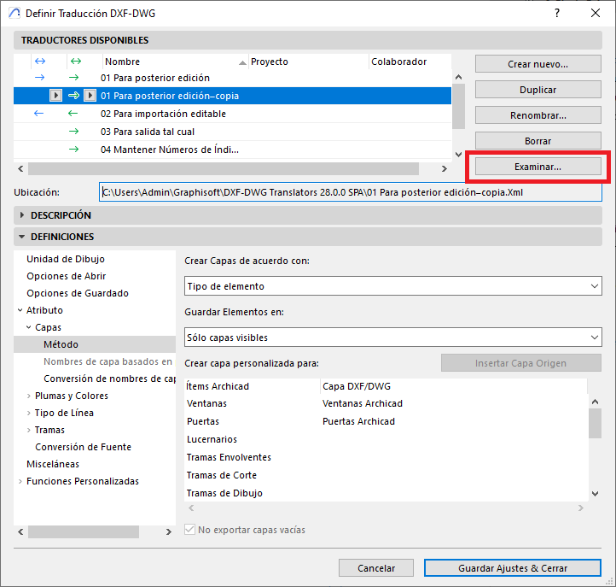Expand the DESCRIPCIÓN section
Viewport: 616px width, 587px height.
pos(22,215)
